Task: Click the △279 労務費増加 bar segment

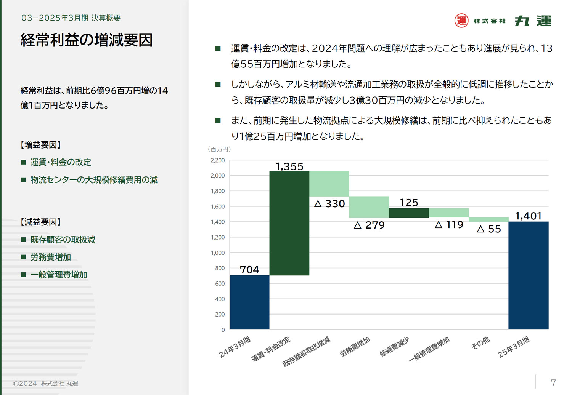Action: [x=369, y=207]
